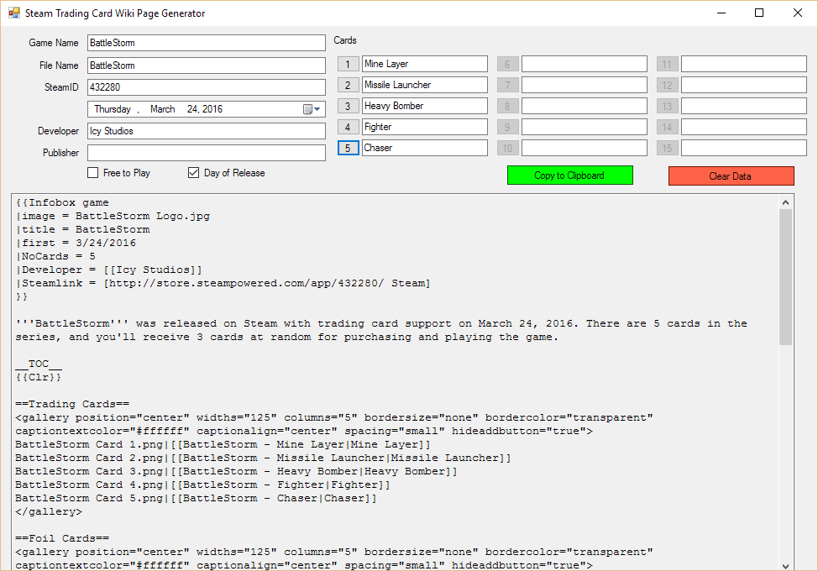Viewport: 818px width, 571px height.
Task: Click card number 5 button
Action: pos(348,148)
